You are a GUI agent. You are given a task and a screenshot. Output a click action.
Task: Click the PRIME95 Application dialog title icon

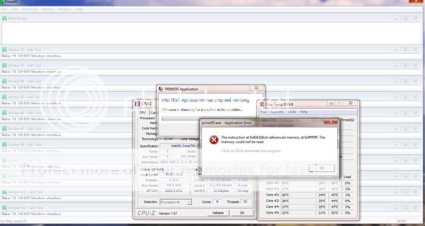tap(161, 89)
